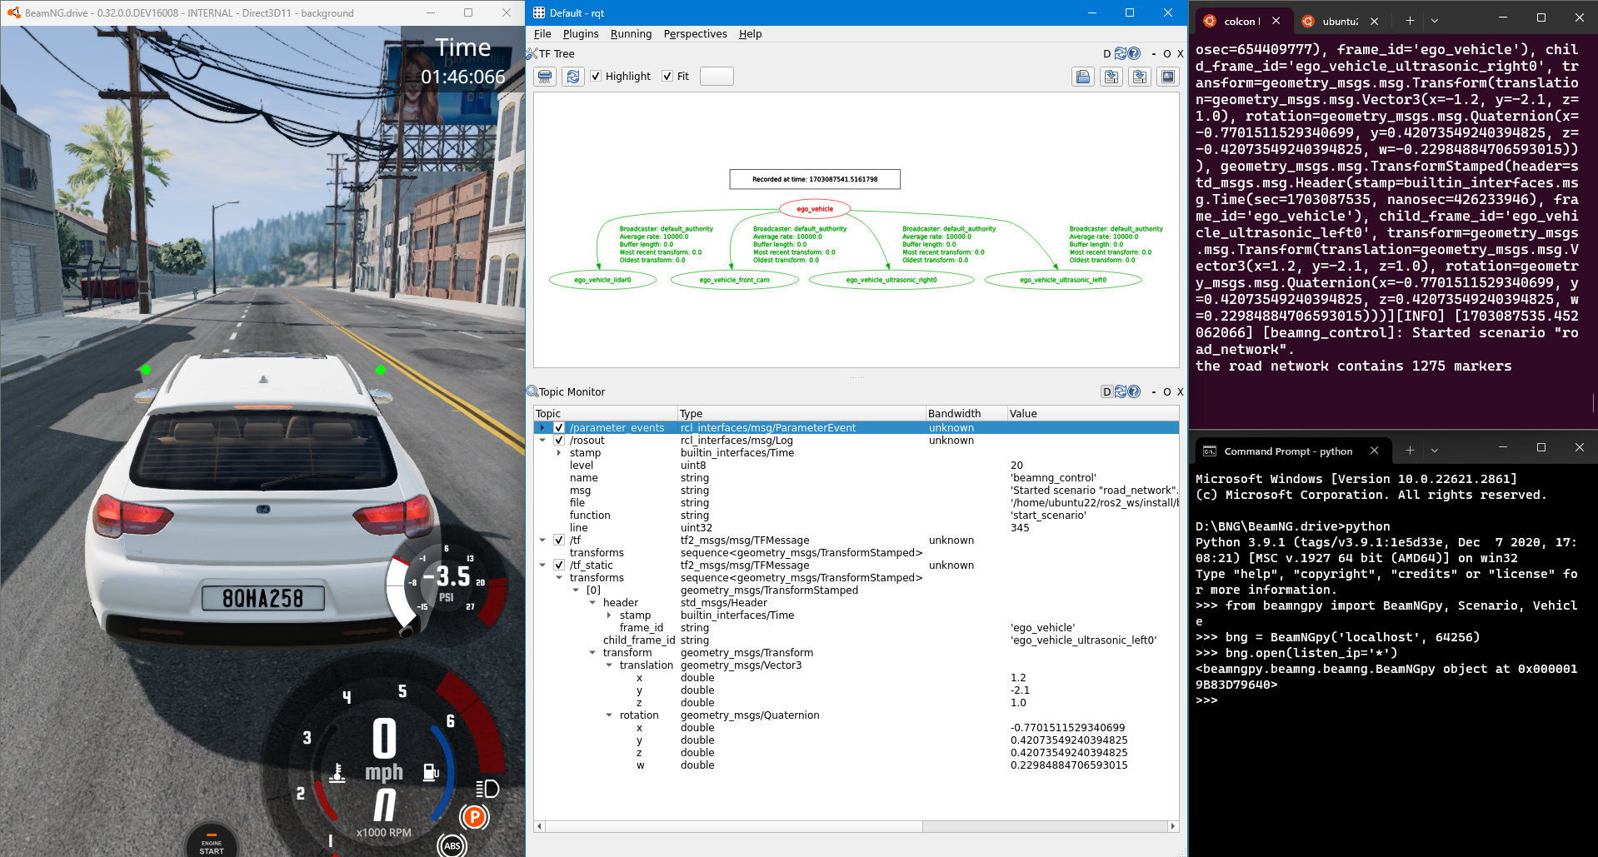Select the ego_vehicle node in TF graph

(x=815, y=209)
